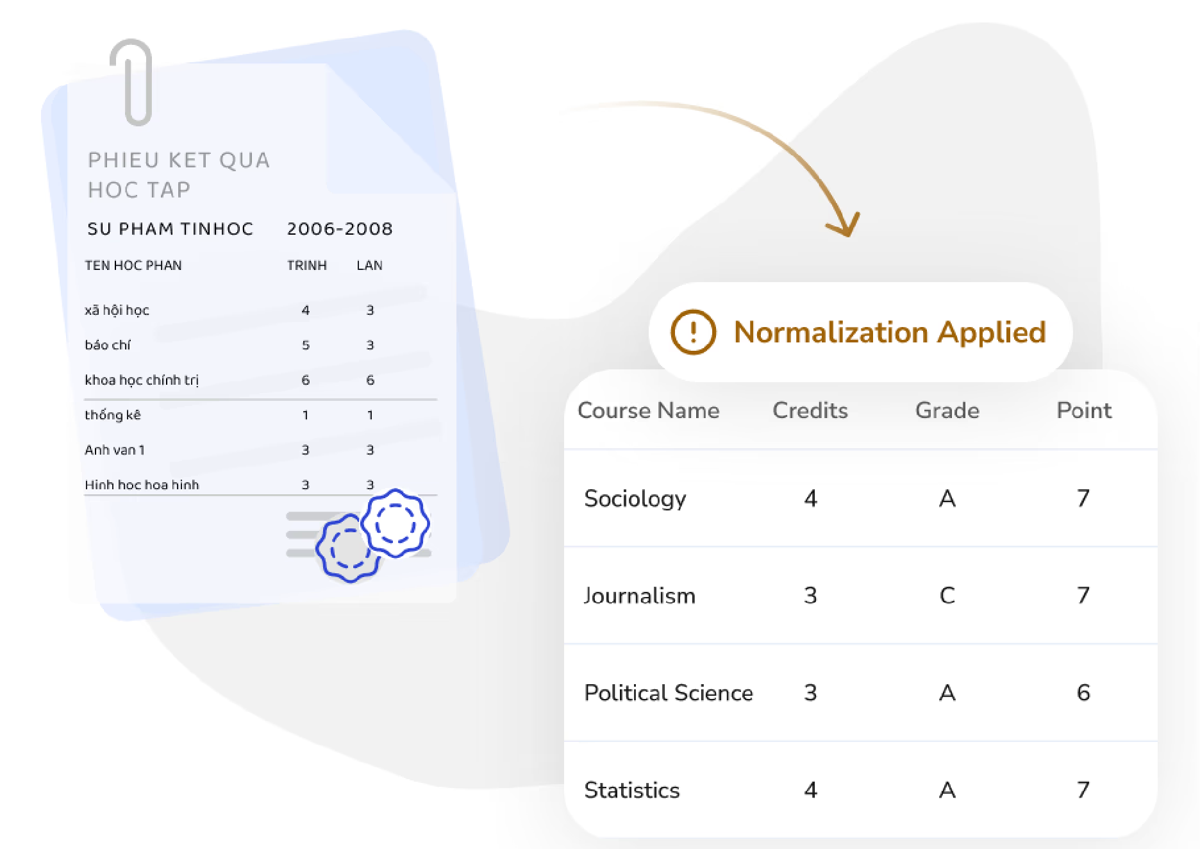
Task: Click the PHIEU KET QUA HOC TAP title
Action: 179,174
